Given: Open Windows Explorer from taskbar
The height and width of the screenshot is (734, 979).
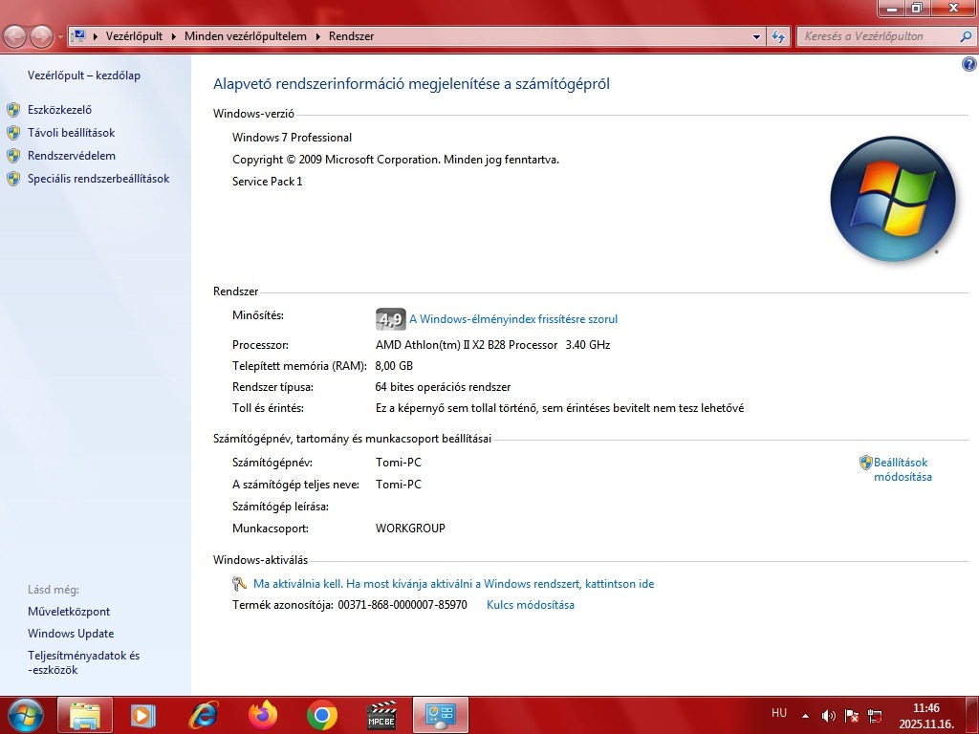Looking at the screenshot, I should click(85, 715).
